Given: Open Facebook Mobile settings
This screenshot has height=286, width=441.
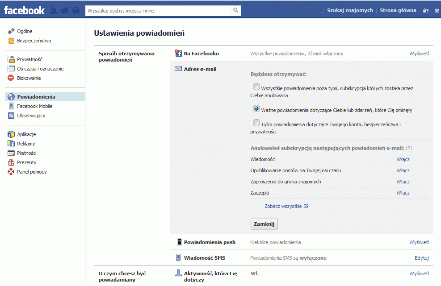Looking at the screenshot, I should coord(35,106).
